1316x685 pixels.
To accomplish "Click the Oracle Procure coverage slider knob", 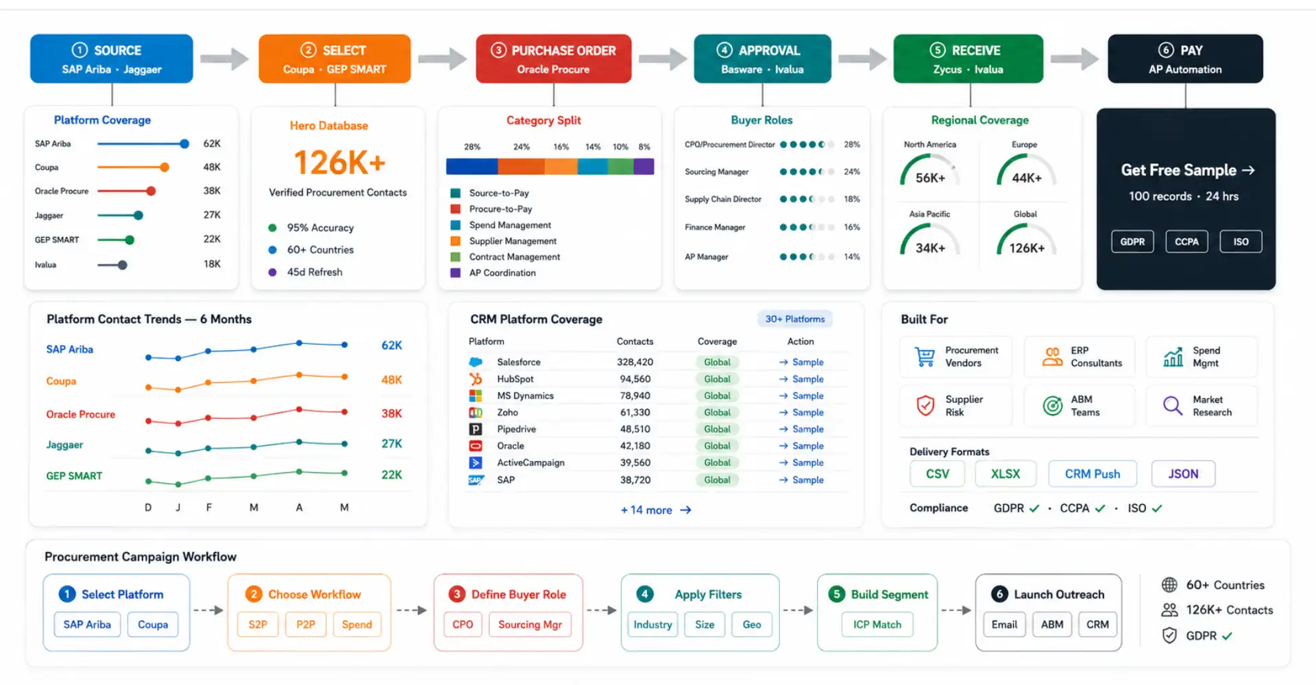I will (x=151, y=191).
